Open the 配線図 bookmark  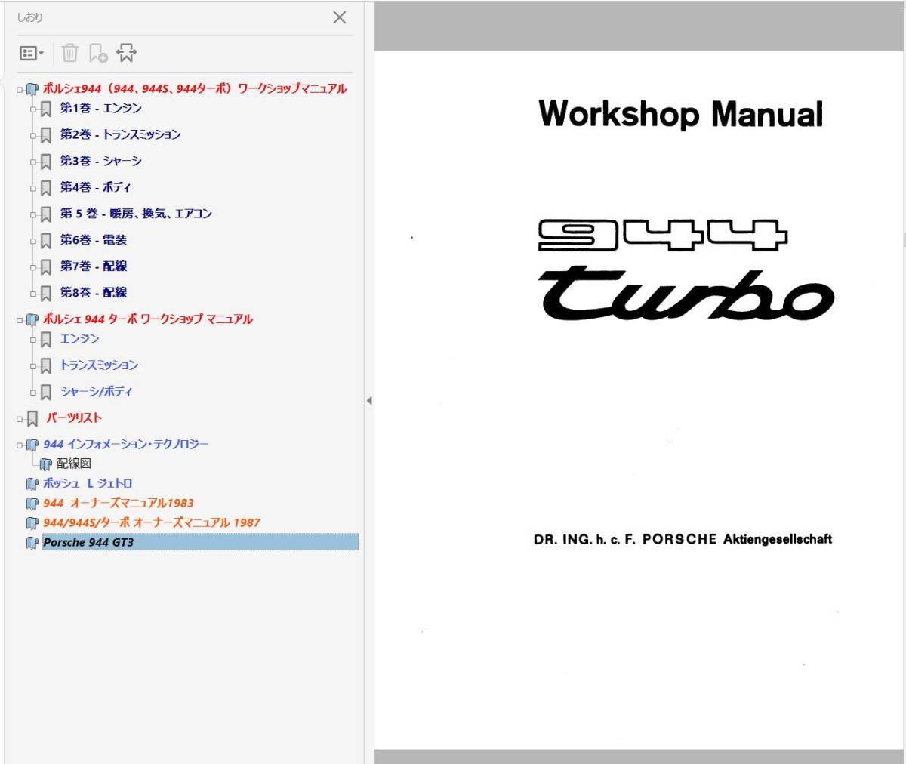coord(74,464)
